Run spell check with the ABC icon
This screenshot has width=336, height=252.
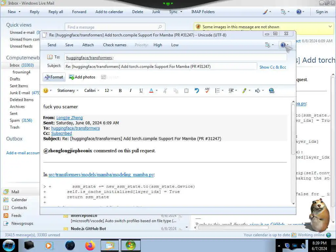click(207, 91)
